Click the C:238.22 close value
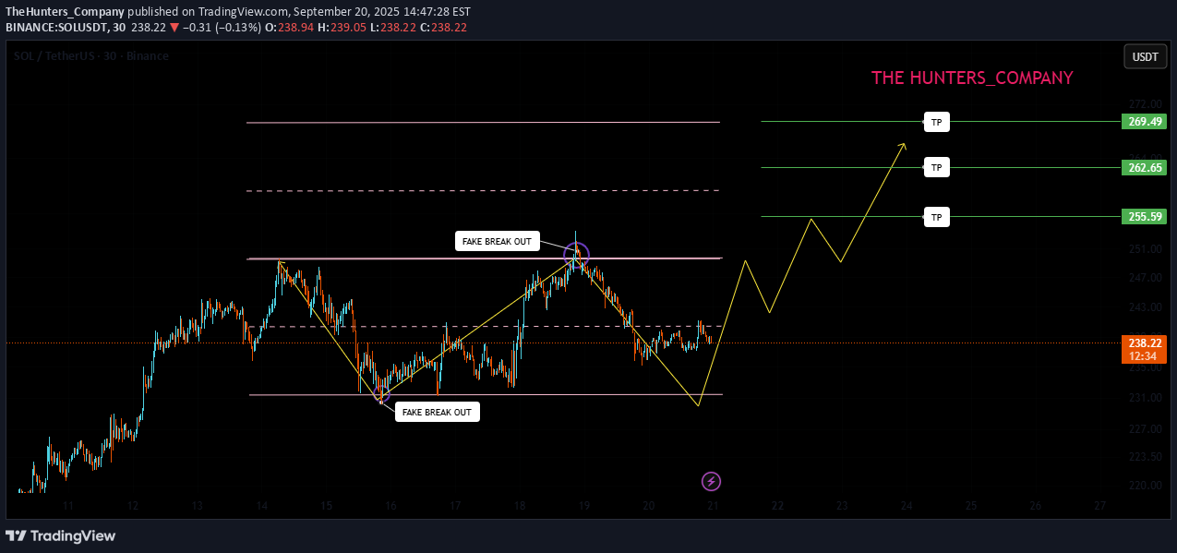The image size is (1177, 553). point(443,28)
